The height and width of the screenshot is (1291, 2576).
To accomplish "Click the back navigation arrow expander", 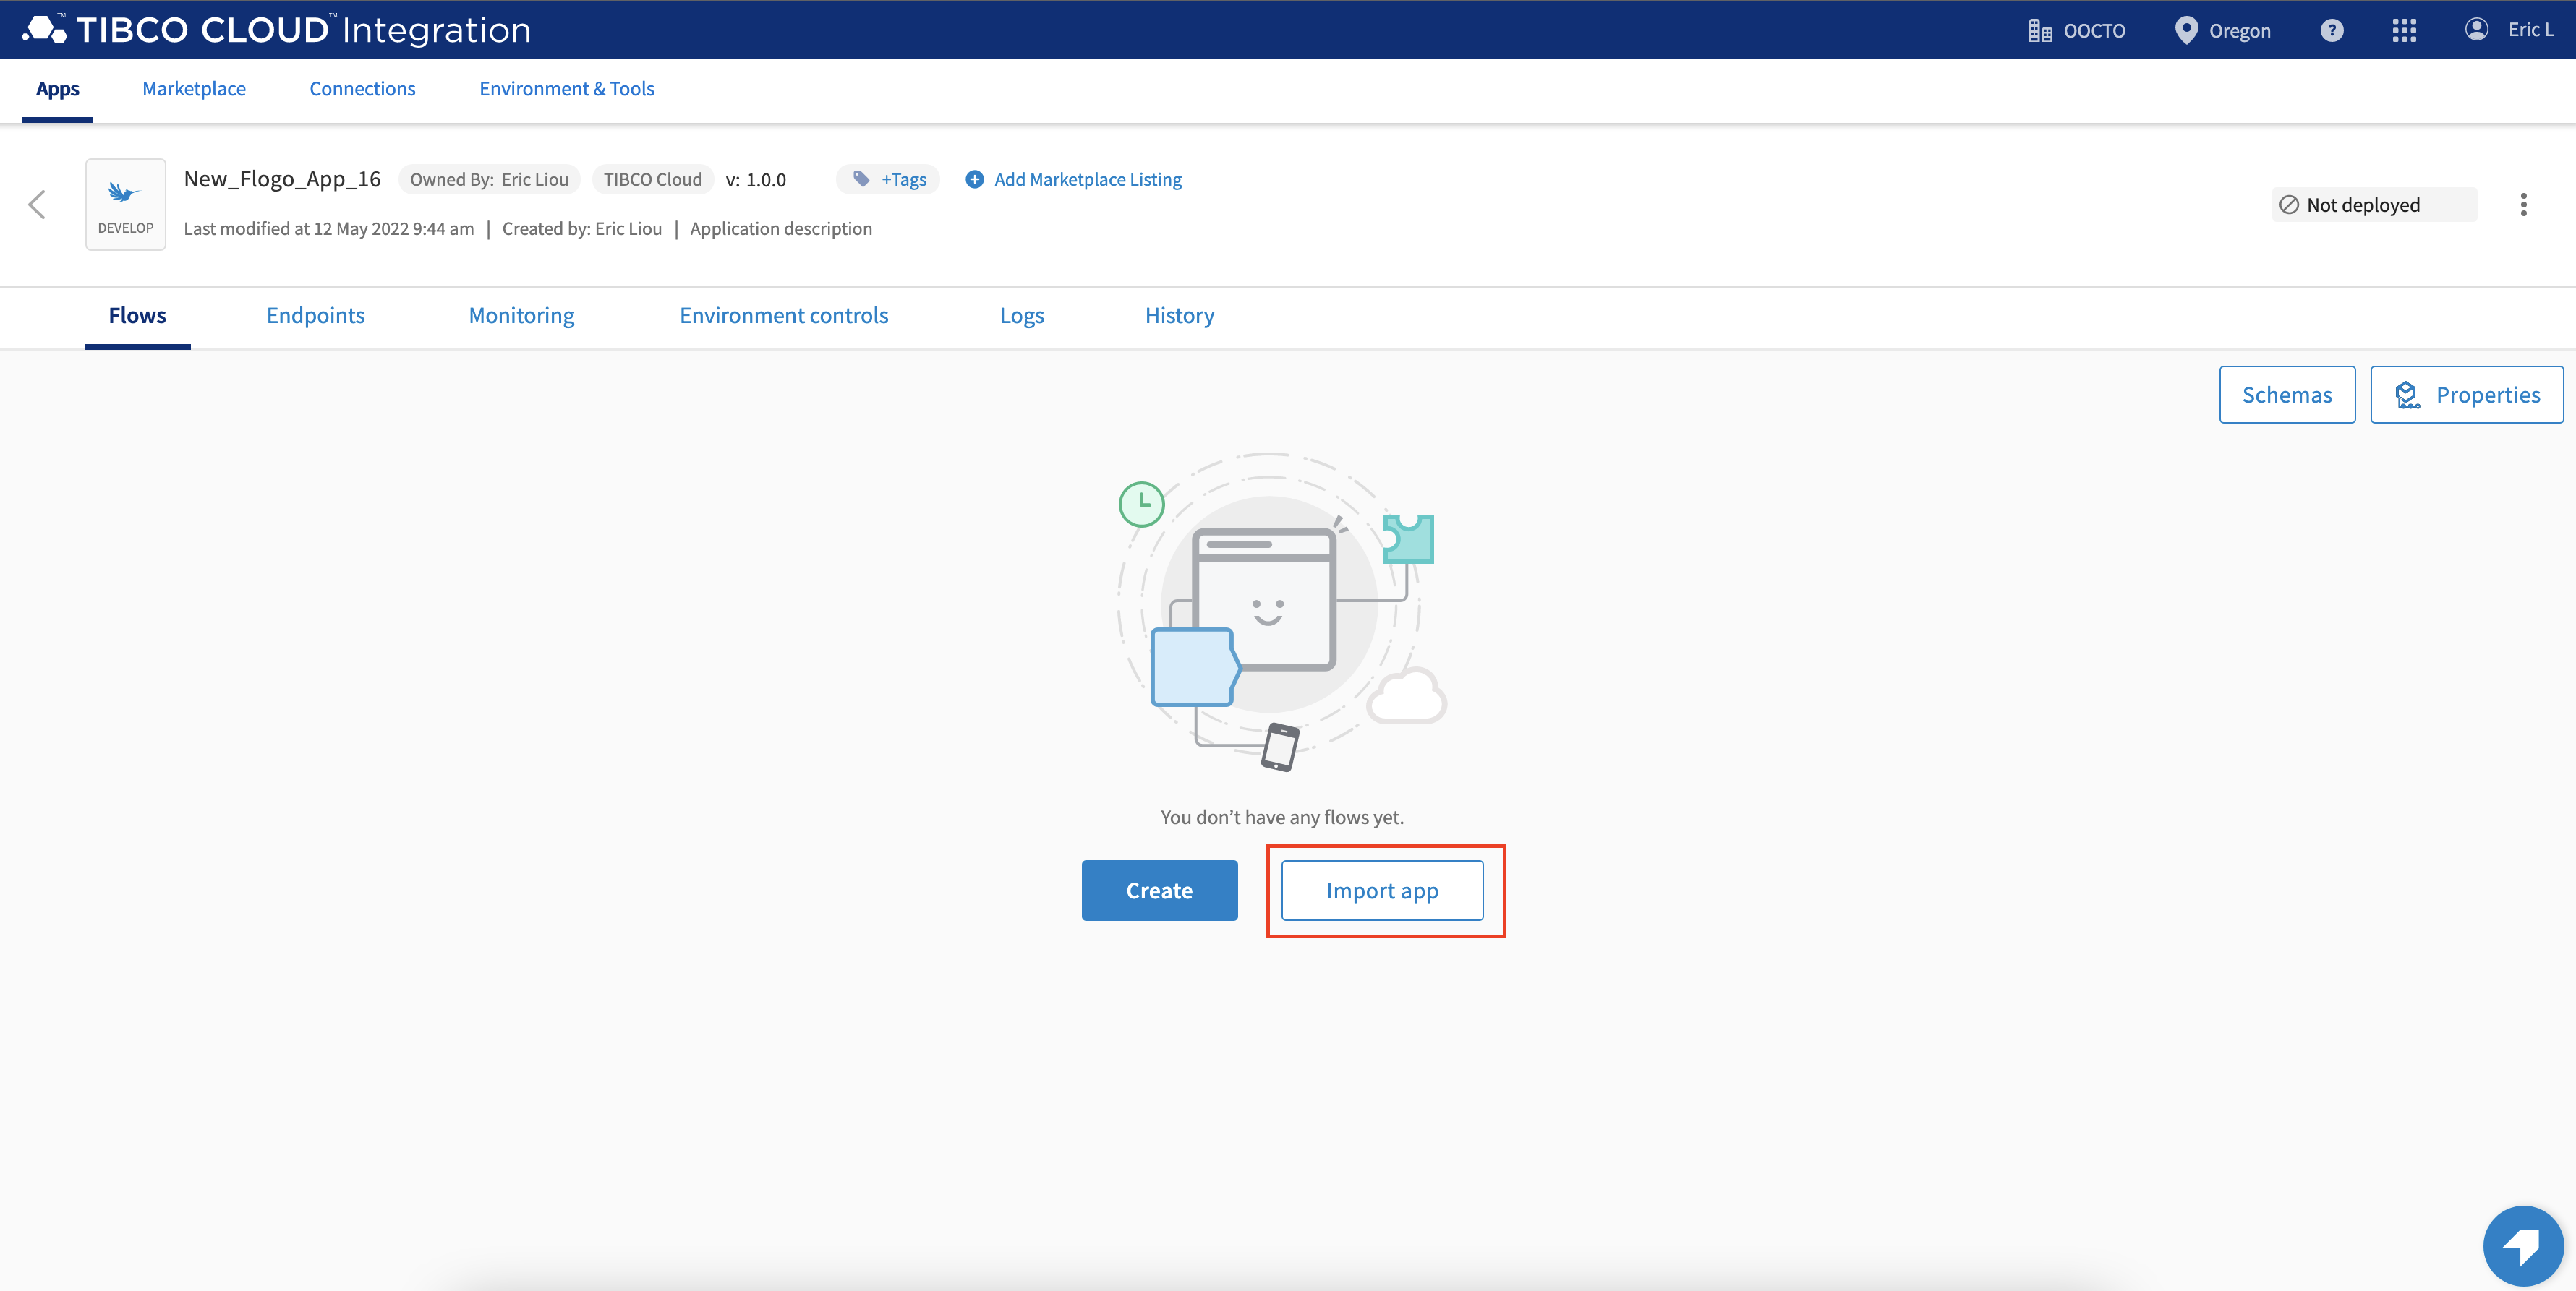I will pos(36,202).
